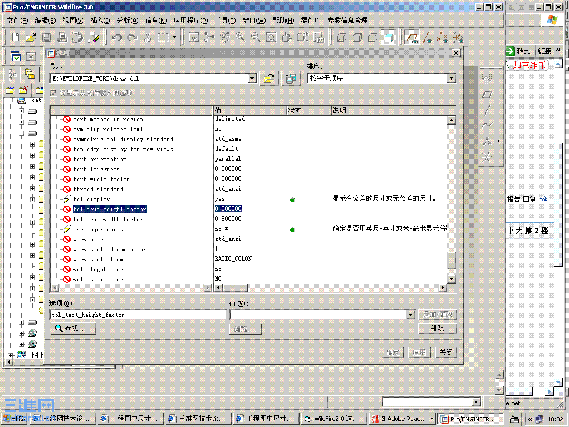Click the 查找... search button

73,328
